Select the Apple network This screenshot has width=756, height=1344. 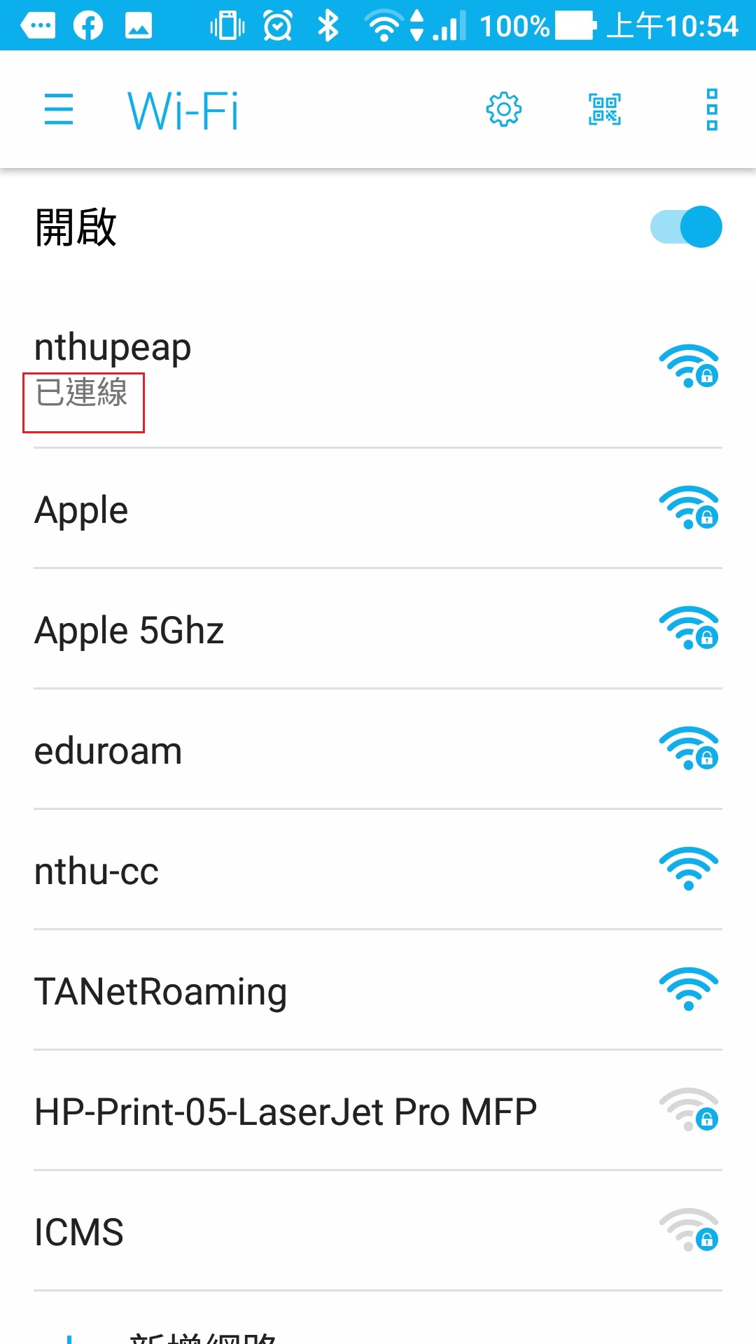tap(378, 509)
